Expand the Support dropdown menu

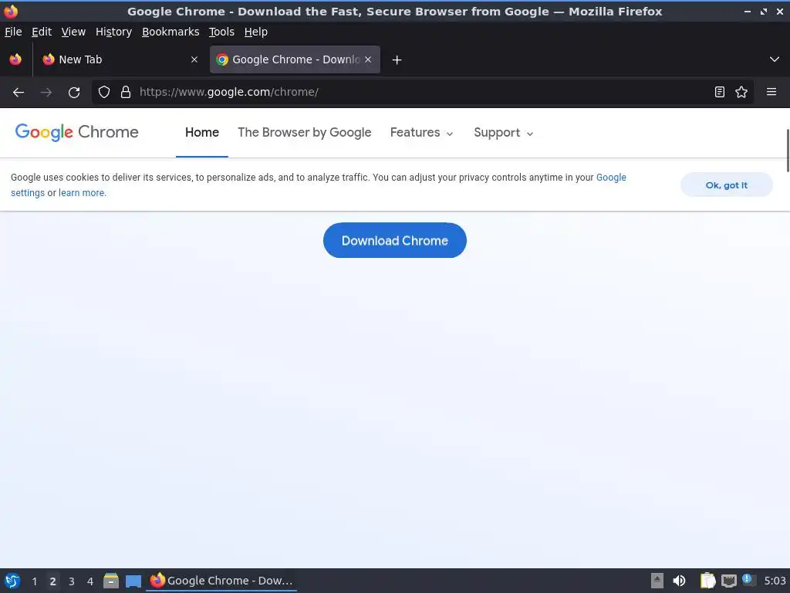tap(503, 133)
